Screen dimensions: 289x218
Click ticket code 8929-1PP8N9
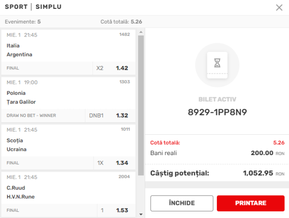click(x=217, y=112)
